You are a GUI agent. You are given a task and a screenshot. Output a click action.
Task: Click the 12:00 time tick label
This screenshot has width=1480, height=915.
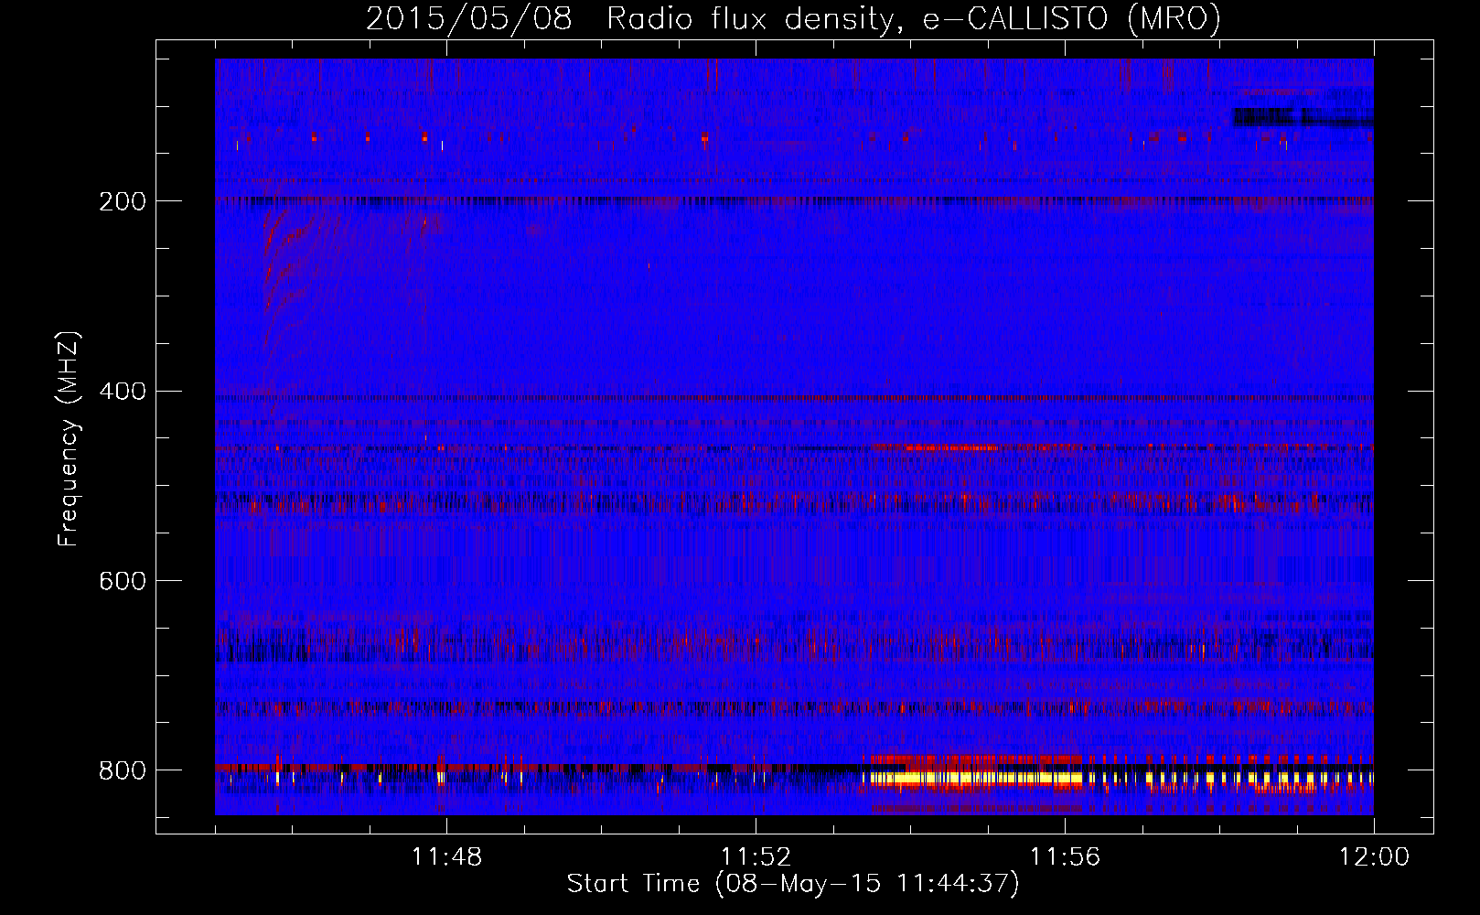click(1374, 857)
